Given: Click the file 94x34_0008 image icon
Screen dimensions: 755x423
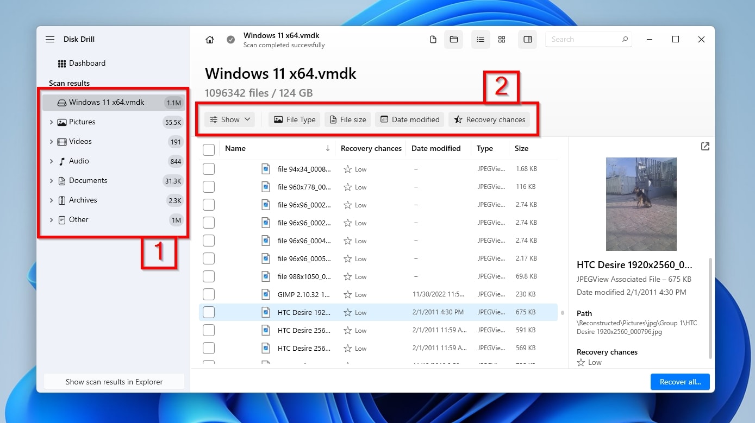Looking at the screenshot, I should coord(266,169).
